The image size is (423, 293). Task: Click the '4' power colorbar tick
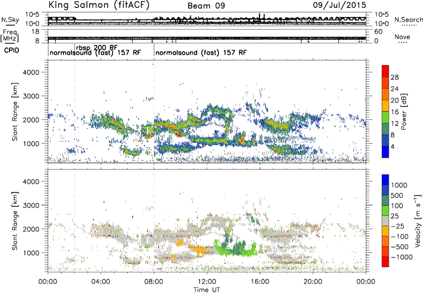point(392,146)
